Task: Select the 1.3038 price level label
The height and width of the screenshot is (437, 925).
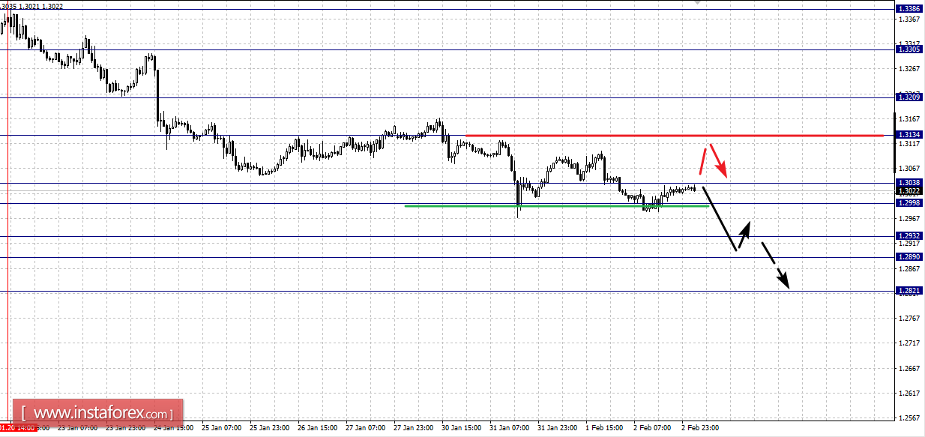Action: click(909, 182)
